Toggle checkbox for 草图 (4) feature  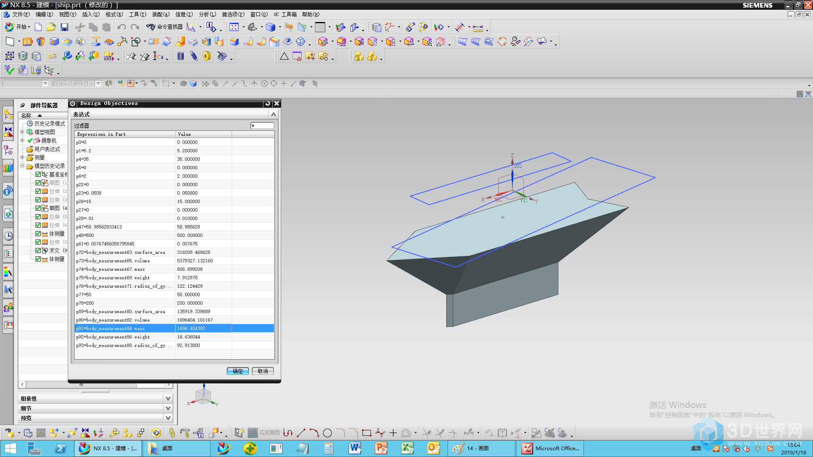pos(38,208)
